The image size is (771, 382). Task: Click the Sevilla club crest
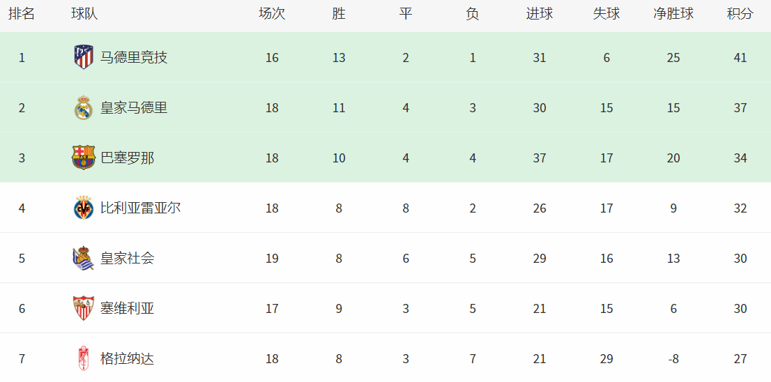[84, 309]
